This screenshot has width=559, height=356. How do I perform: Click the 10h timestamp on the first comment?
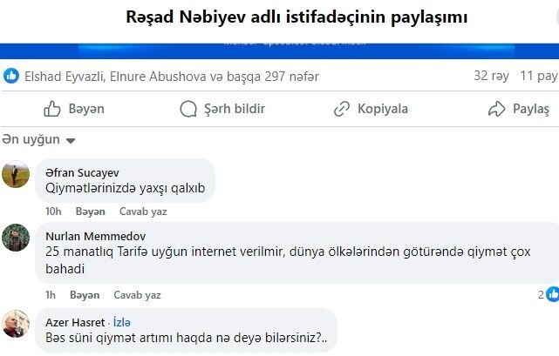pyautogui.click(x=53, y=212)
